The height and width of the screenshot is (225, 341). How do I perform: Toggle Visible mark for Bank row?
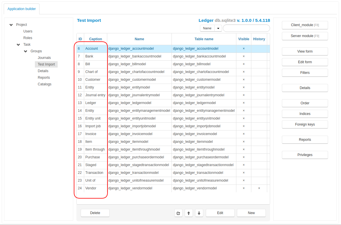(244, 56)
